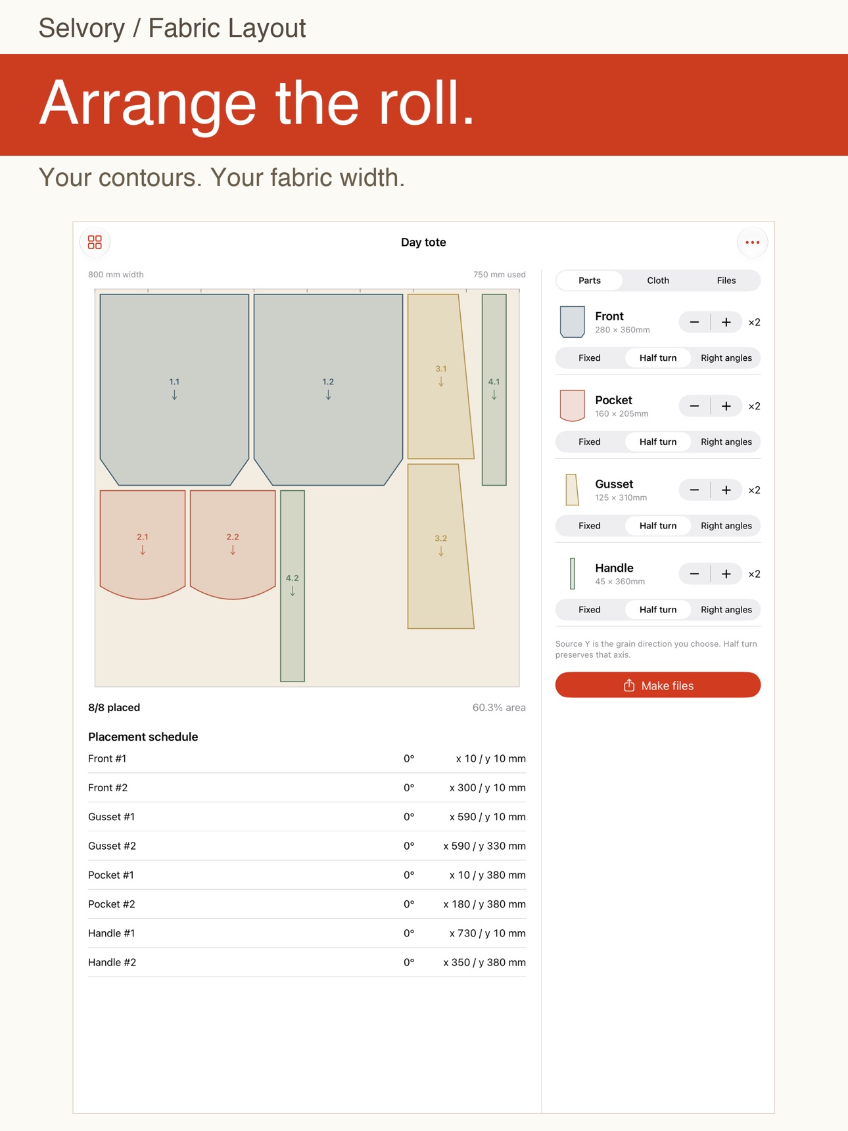Select the Gusset #2 placement schedule row
This screenshot has height=1131, width=848.
click(307, 846)
